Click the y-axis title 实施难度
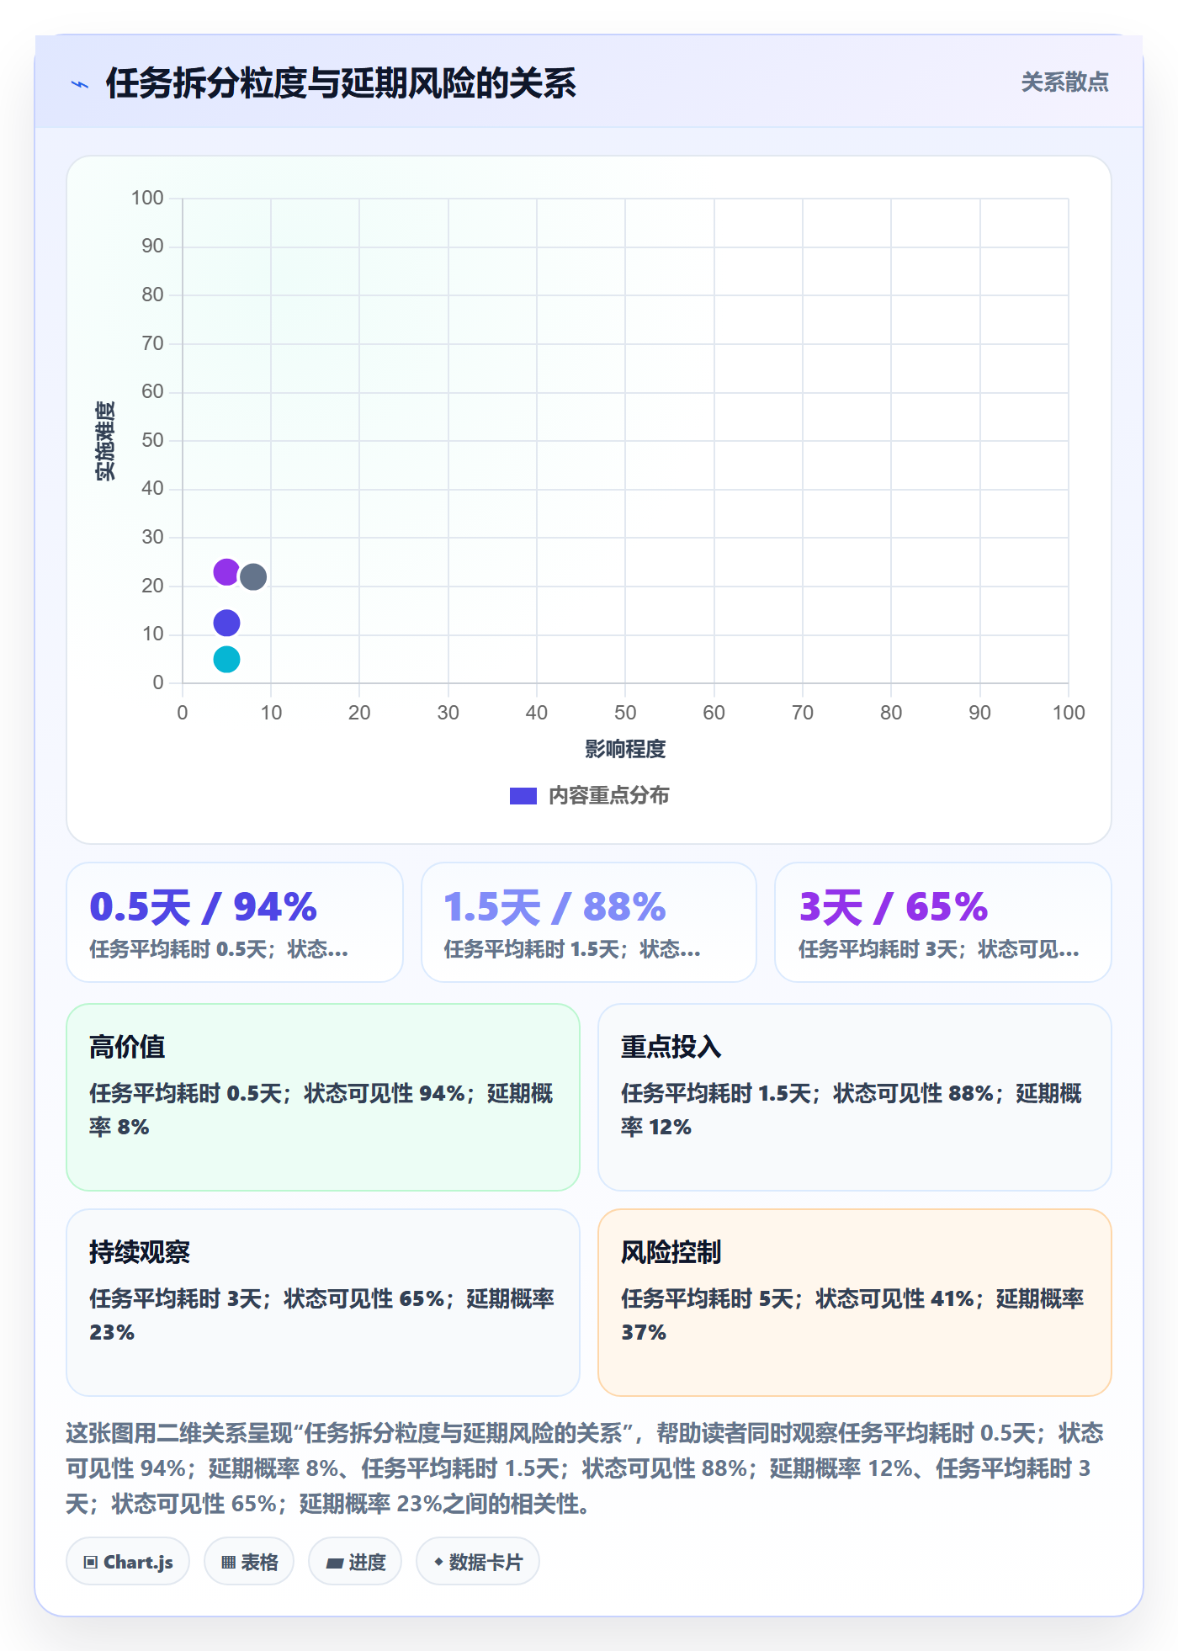This screenshot has width=1178, height=1651. click(x=105, y=441)
